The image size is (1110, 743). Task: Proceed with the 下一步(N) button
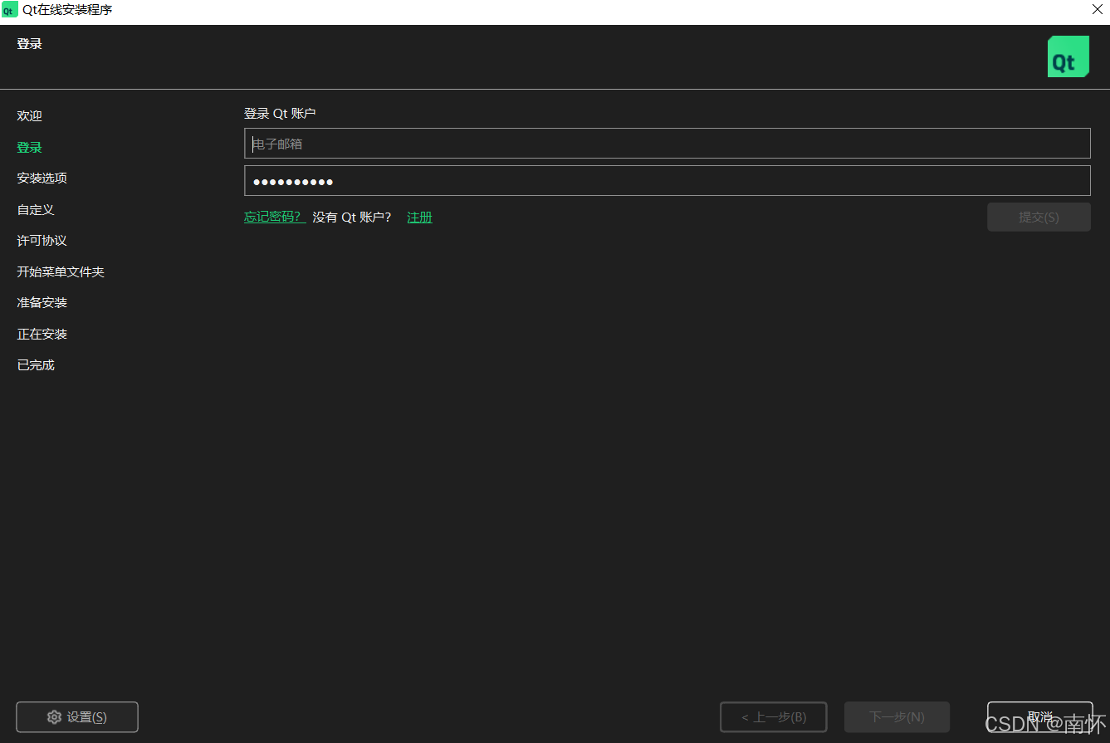pyautogui.click(x=897, y=717)
